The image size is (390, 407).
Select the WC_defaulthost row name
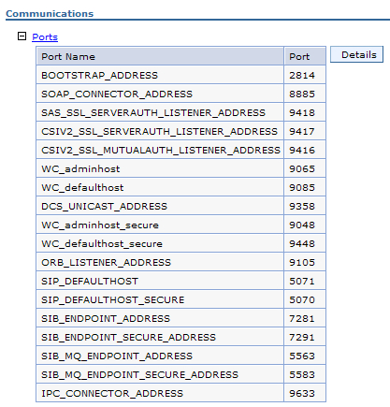tap(82, 187)
